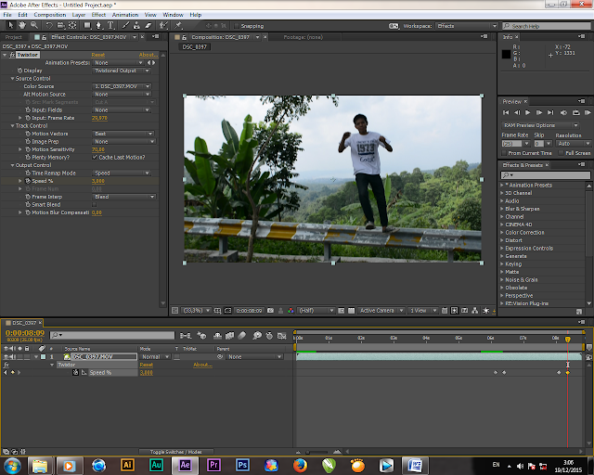
Task: Uncheck Cache Last Motion checkbox
Action: point(95,157)
